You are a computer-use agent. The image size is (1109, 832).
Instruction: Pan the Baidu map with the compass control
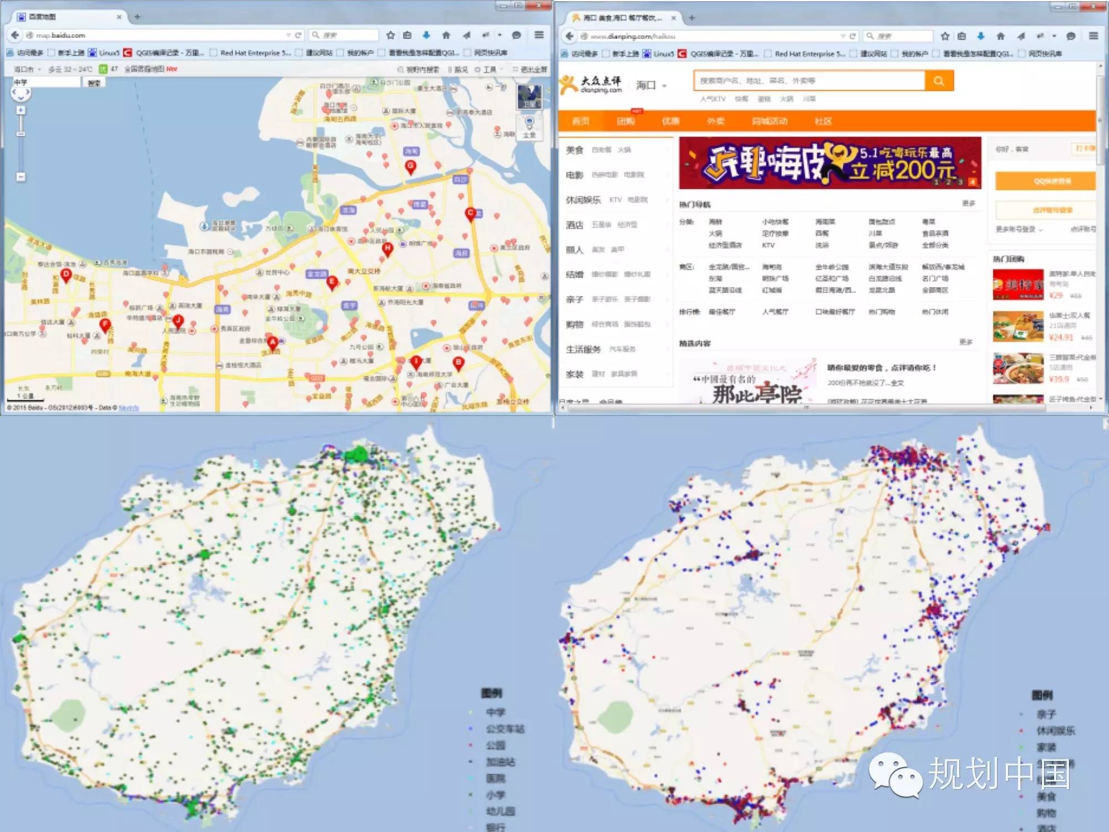21,94
